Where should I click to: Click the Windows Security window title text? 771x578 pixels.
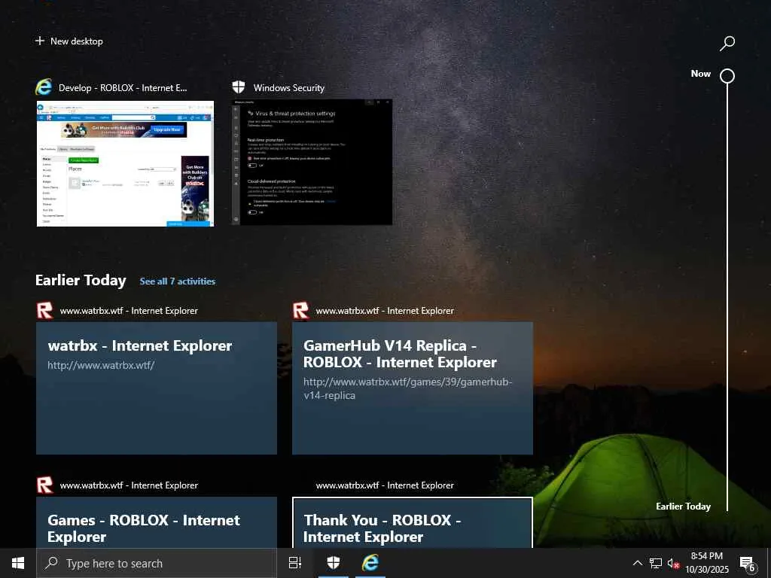click(x=289, y=88)
